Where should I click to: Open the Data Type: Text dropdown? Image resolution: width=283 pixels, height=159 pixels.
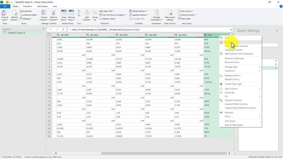[x=107, y=11]
